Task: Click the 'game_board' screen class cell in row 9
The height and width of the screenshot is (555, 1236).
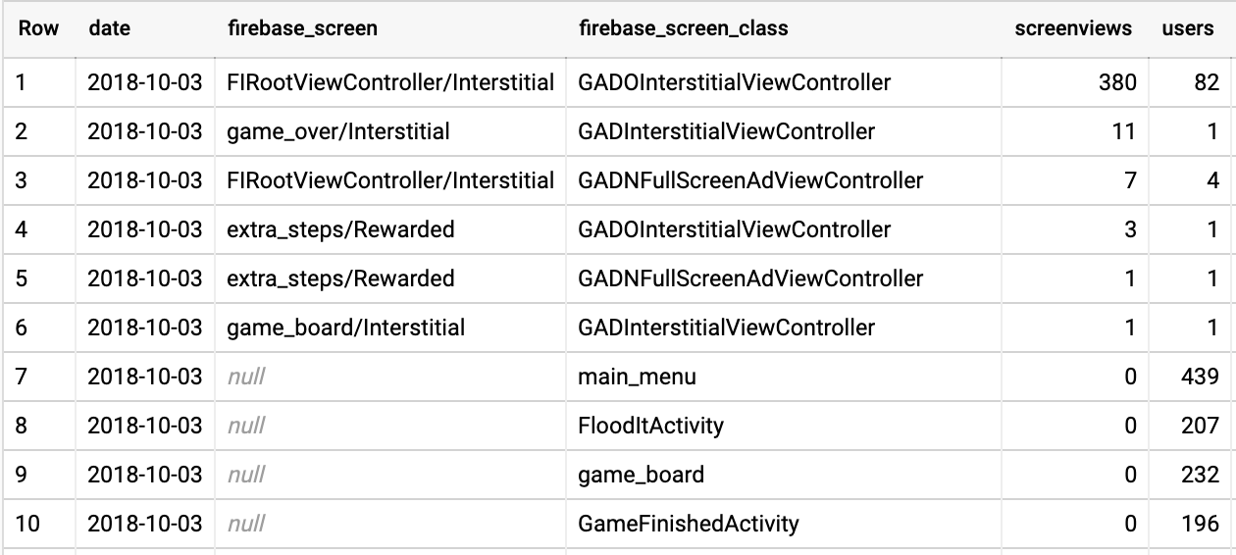Action: (x=642, y=475)
